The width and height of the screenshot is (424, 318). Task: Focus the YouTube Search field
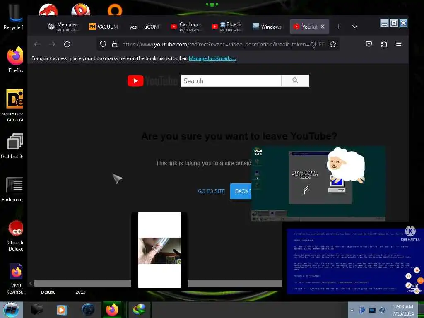[x=231, y=81]
